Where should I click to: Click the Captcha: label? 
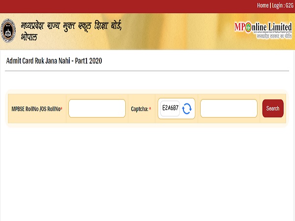[140, 109]
